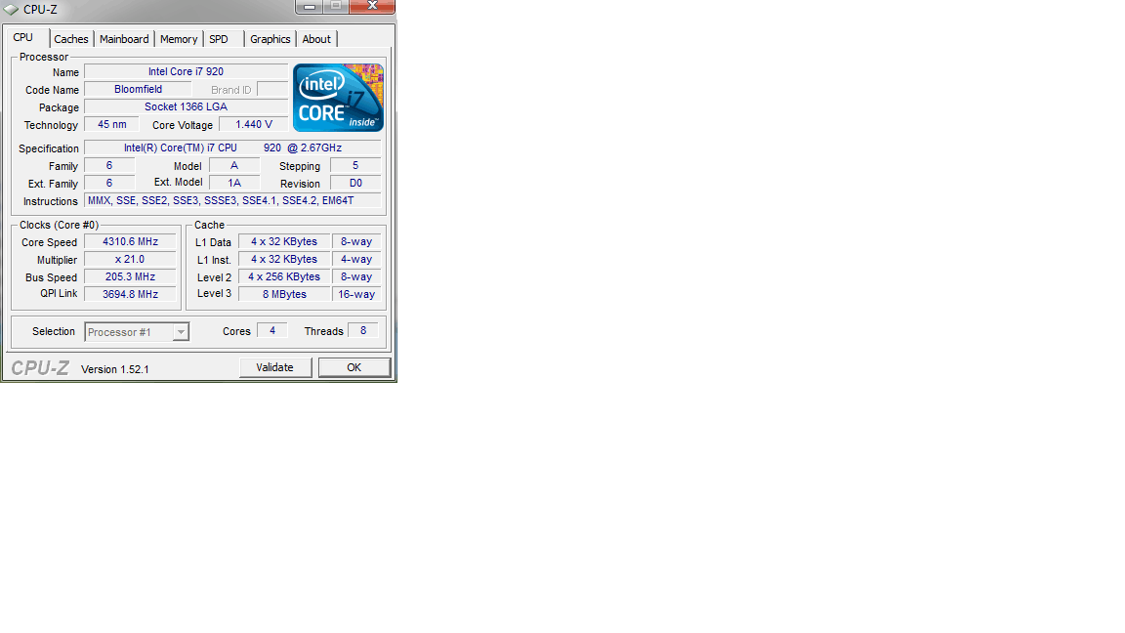The height and width of the screenshot is (633, 1125).
Task: Close the CPU-Z window
Action: click(x=372, y=7)
